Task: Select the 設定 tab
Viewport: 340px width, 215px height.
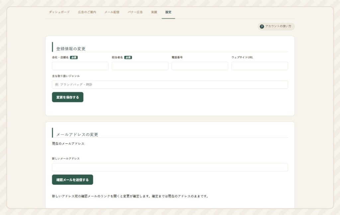Action: (168, 12)
